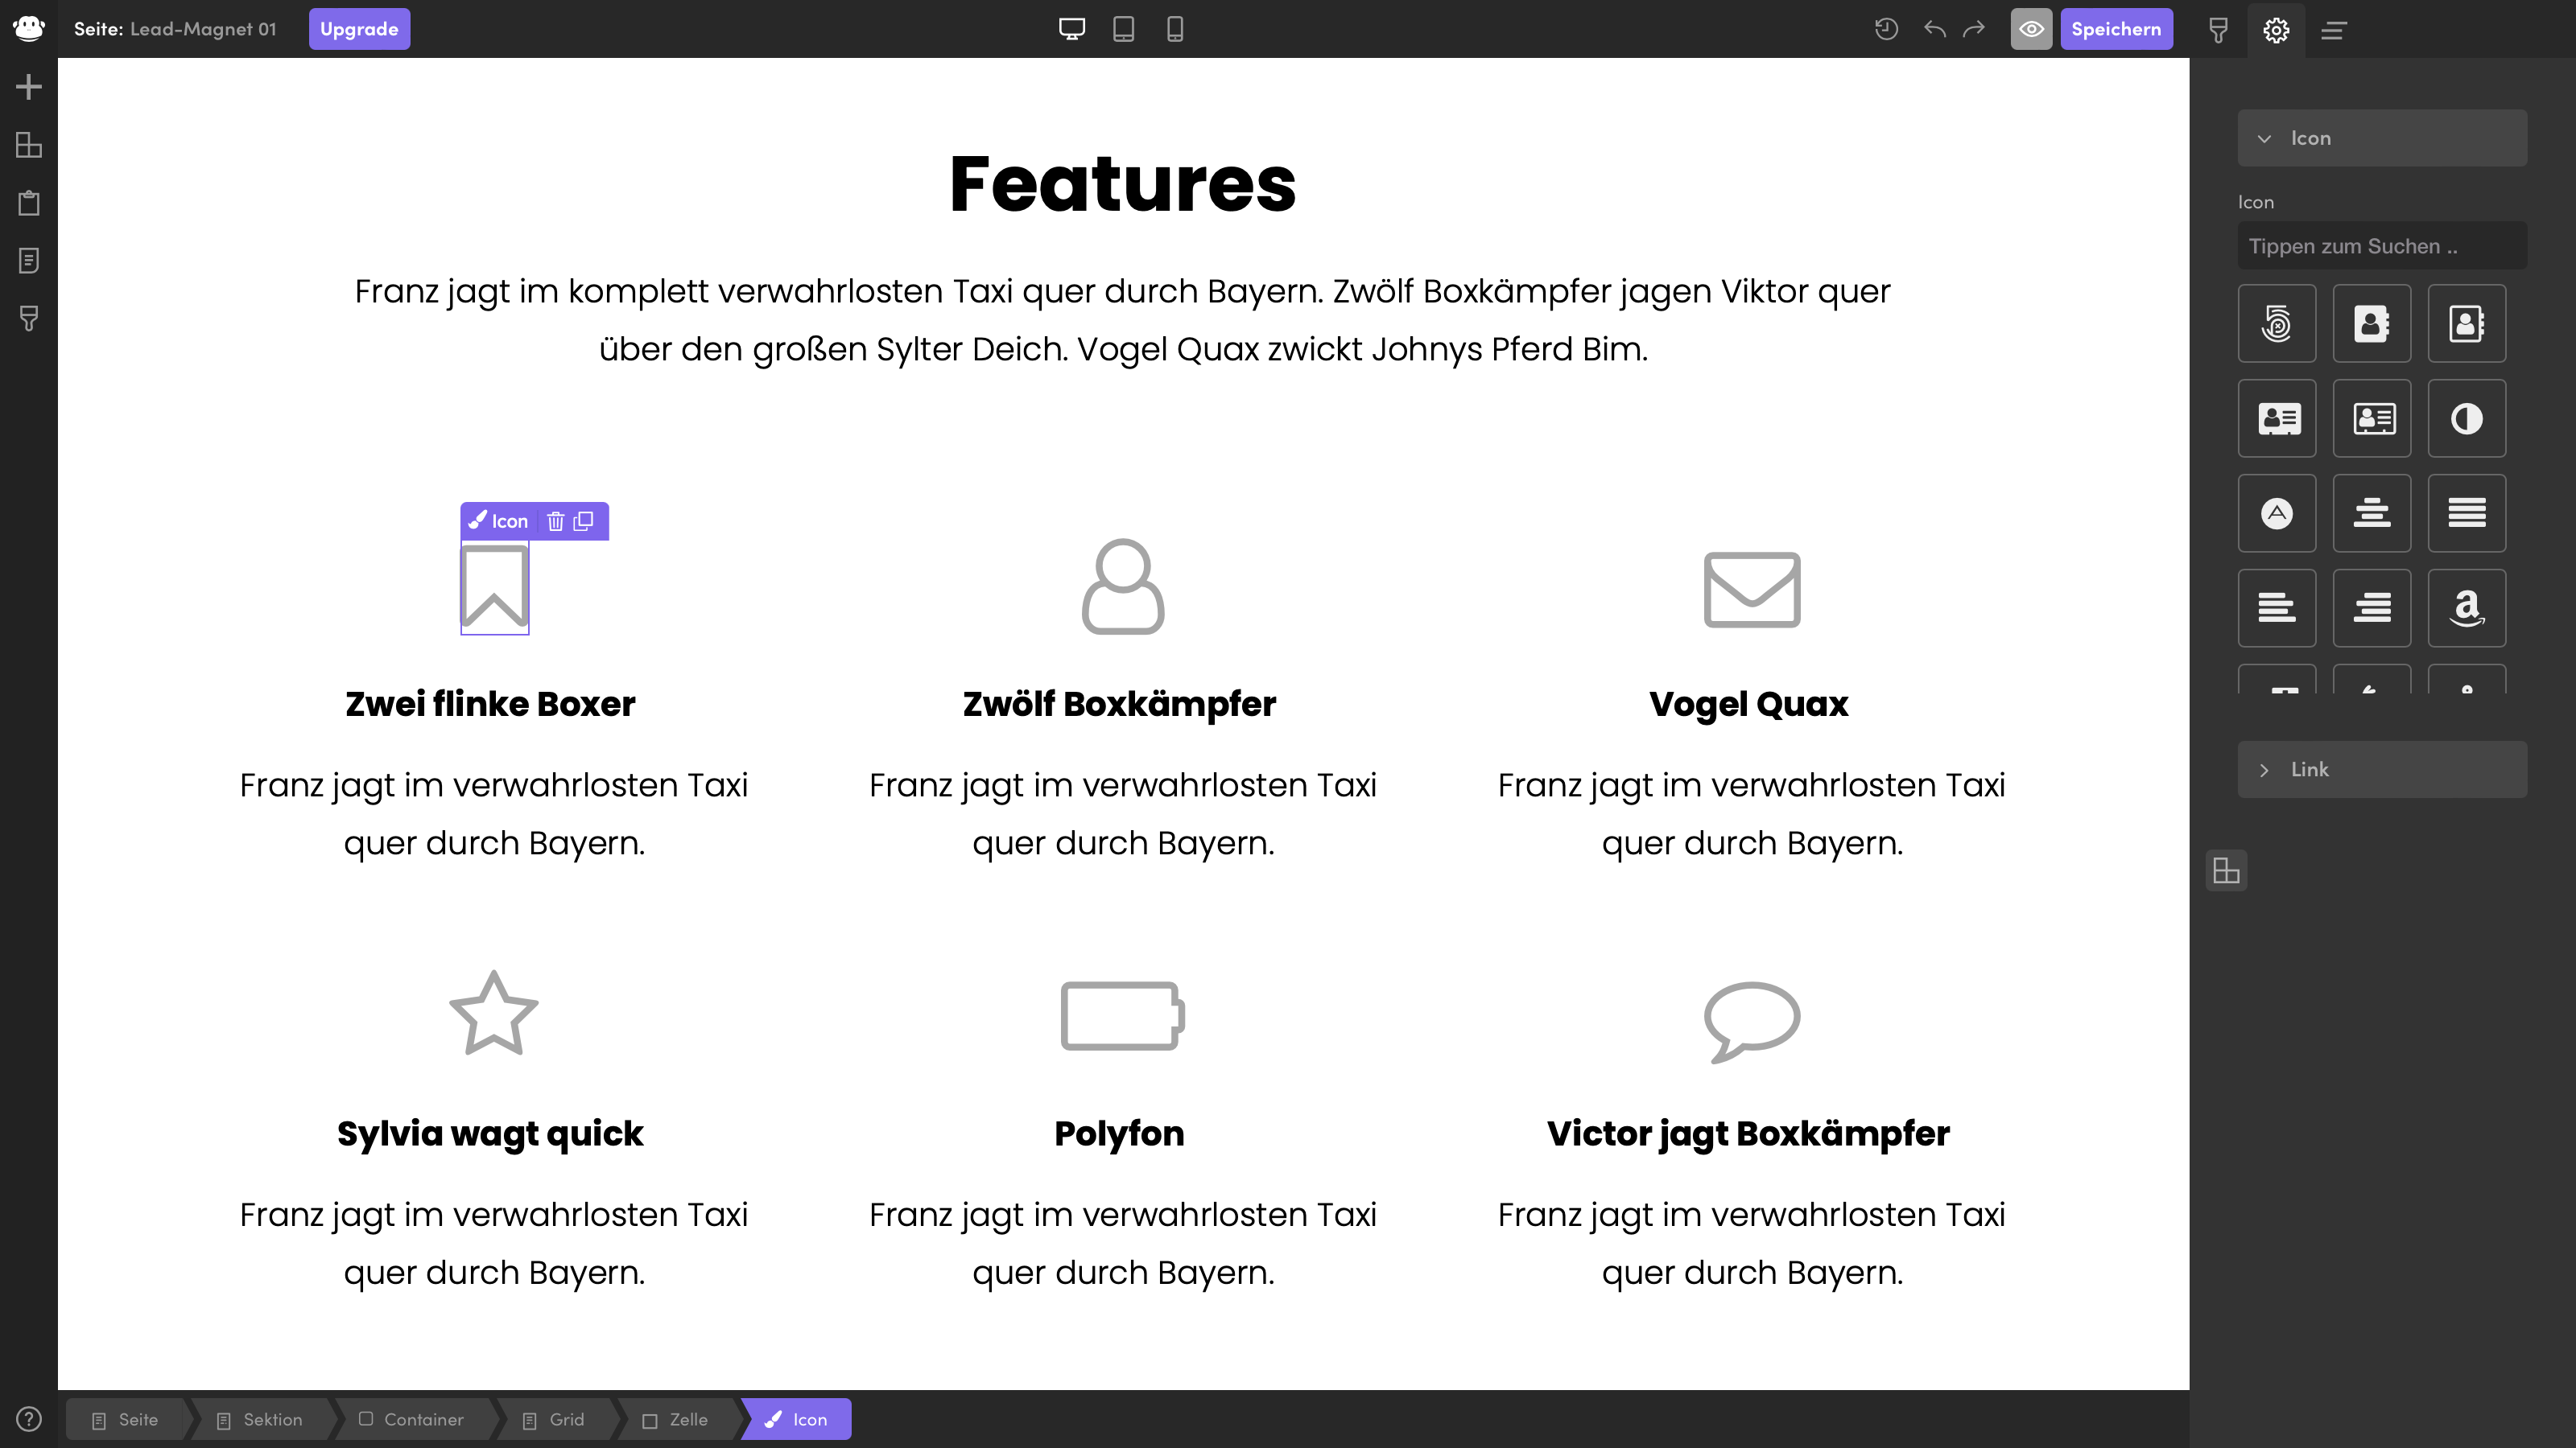Select the align left icon

pyautogui.click(x=2277, y=609)
